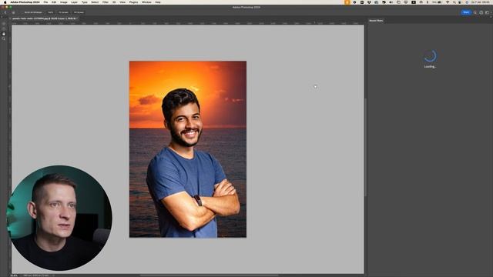Viewport: 493px width, 277px height.
Task: Open the volume menu bar icon
Action: tap(391, 2)
